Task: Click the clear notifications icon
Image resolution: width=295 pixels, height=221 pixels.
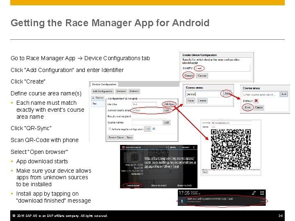Action: (x=254, y=193)
